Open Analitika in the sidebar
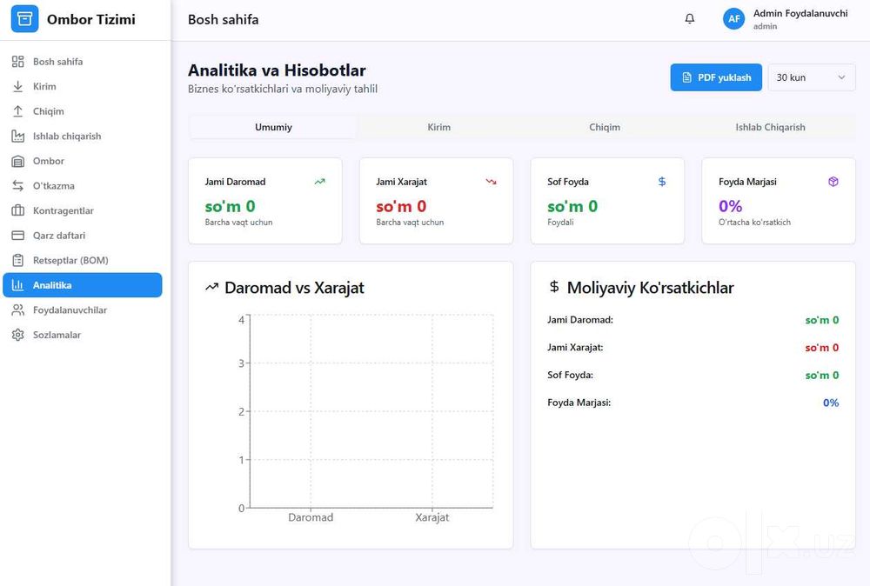The height and width of the screenshot is (586, 870). 83,285
